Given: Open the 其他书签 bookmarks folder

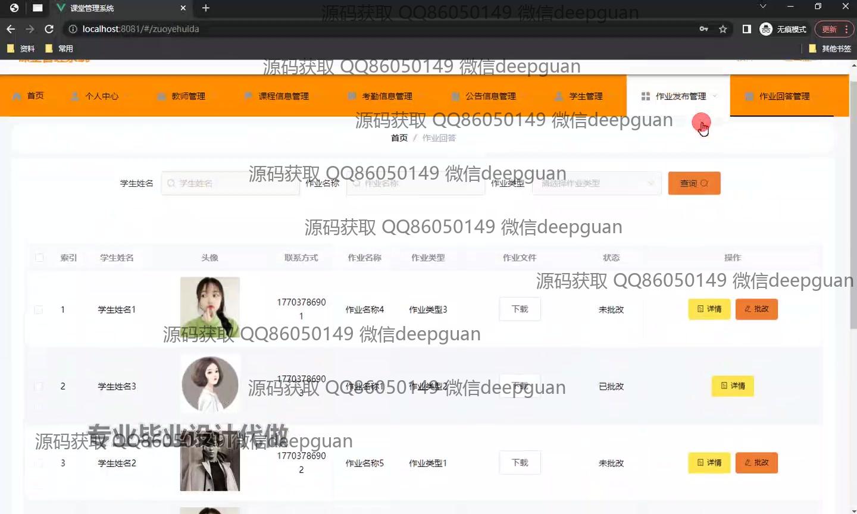Looking at the screenshot, I should [x=830, y=49].
